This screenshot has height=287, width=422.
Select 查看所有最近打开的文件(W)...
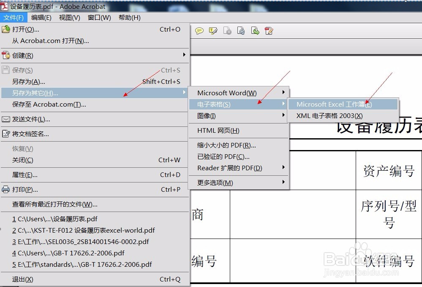[x=95, y=204]
